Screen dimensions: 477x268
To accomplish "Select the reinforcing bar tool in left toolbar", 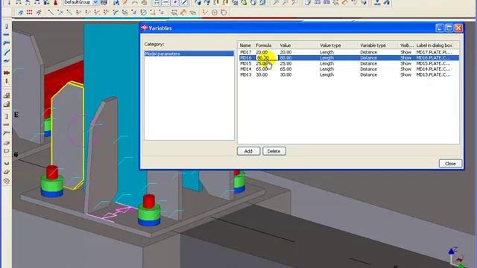I will (7, 163).
